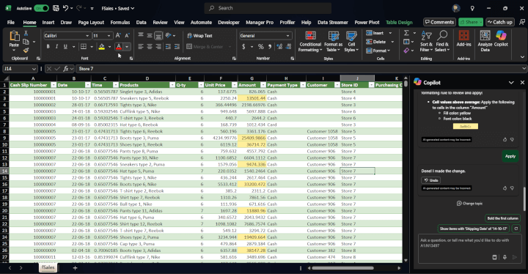This screenshot has width=528, height=274.
Task: Open the lightbulb ideas icon in title bar
Action: [x=472, y=8]
